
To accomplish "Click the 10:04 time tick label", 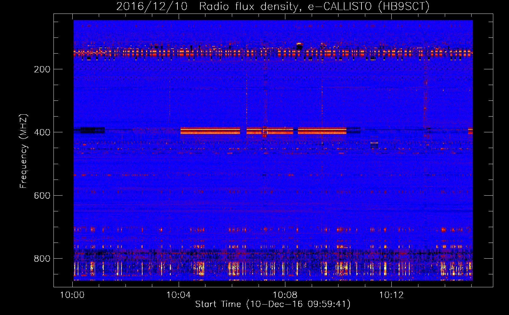I will pyautogui.click(x=179, y=295).
